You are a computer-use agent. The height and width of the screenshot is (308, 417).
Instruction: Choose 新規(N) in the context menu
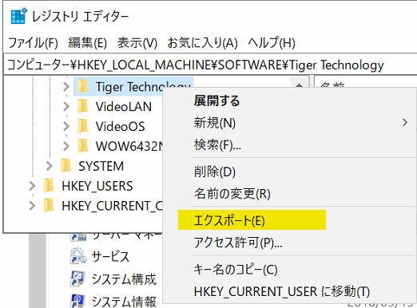click(289, 123)
